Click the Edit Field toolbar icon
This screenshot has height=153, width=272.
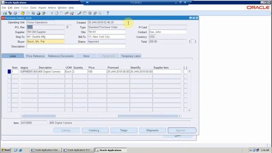(79, 13)
